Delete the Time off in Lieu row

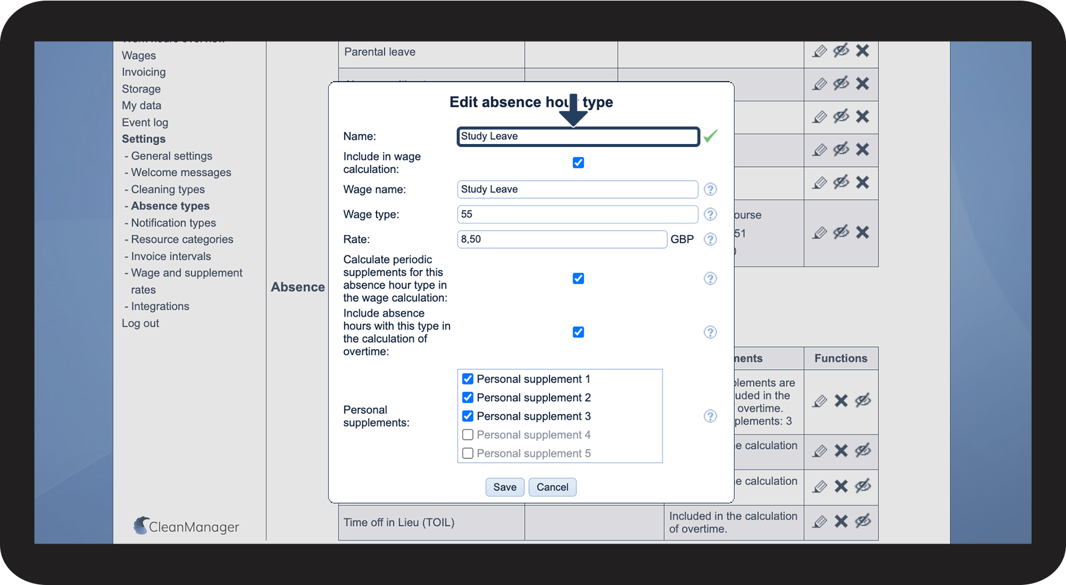tap(841, 522)
